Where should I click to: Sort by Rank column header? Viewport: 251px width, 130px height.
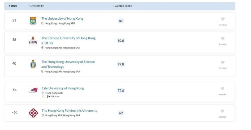(x=13, y=6)
